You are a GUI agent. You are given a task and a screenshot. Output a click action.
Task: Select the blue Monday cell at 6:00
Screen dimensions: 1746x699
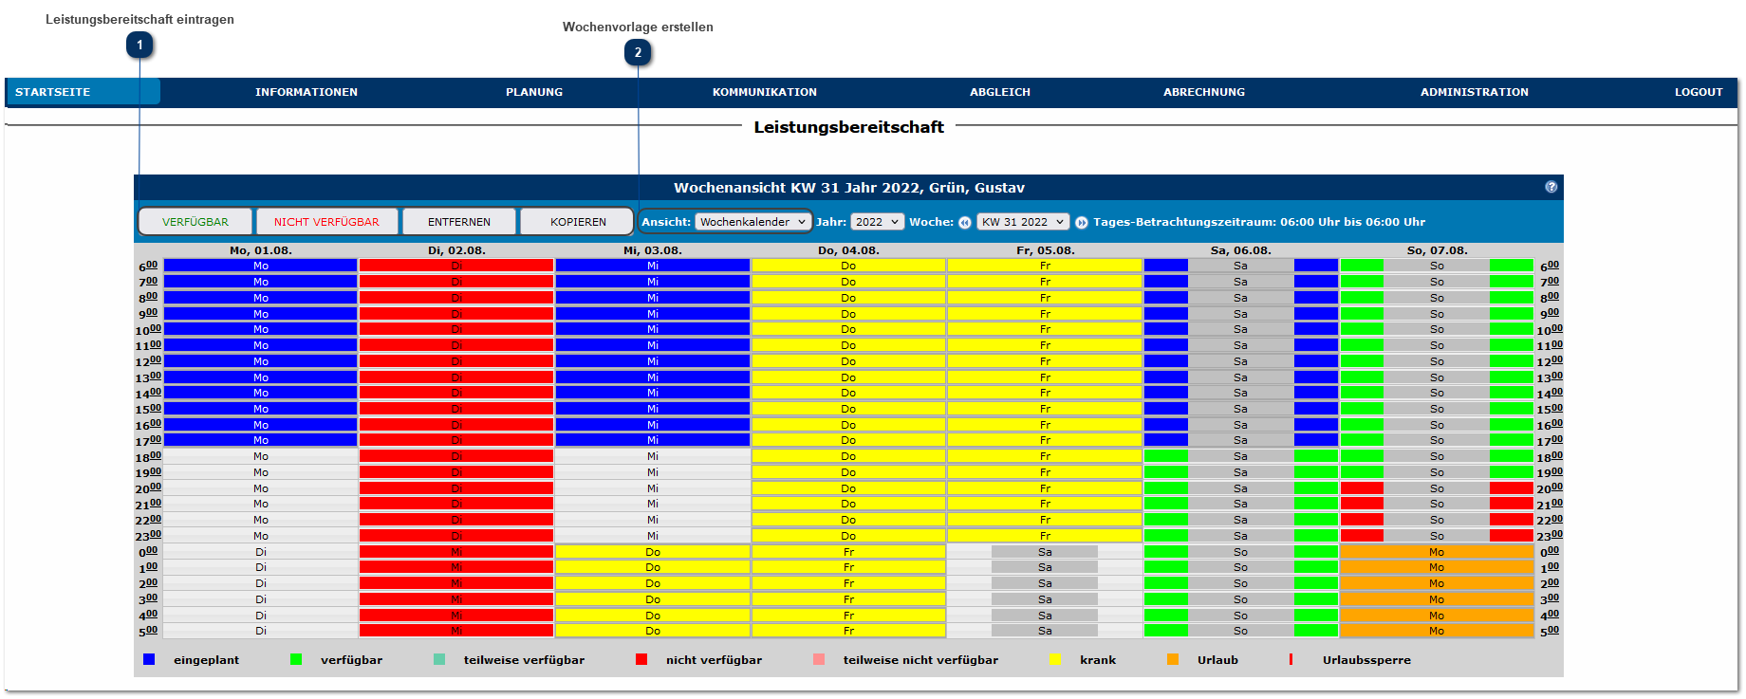pyautogui.click(x=261, y=266)
